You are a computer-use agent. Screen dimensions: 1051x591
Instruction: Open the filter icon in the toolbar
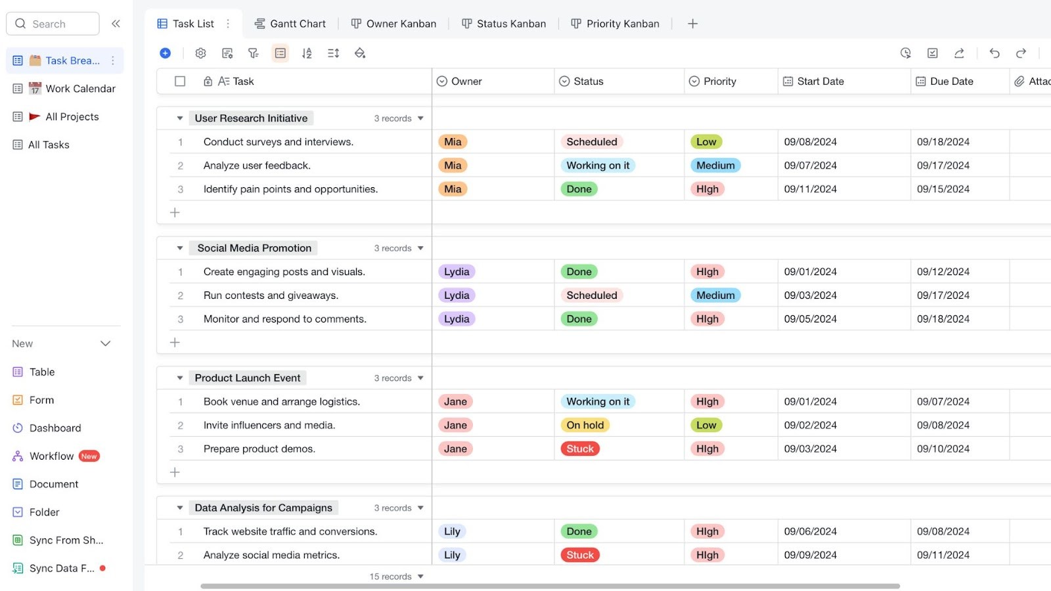coord(254,53)
